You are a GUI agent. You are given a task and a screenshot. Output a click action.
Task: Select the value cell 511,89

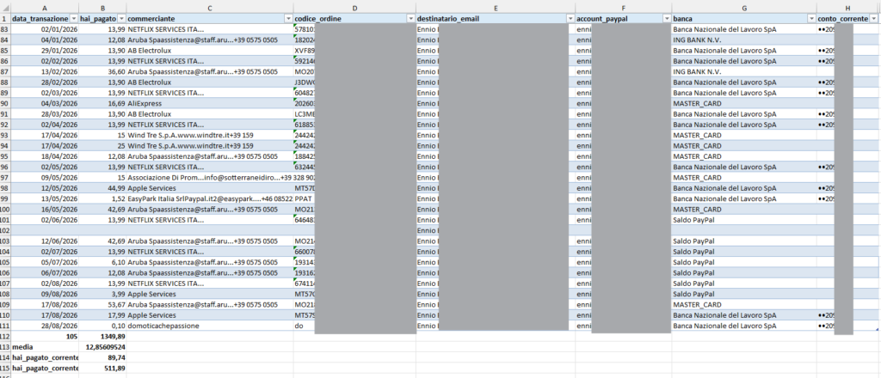[103, 368]
